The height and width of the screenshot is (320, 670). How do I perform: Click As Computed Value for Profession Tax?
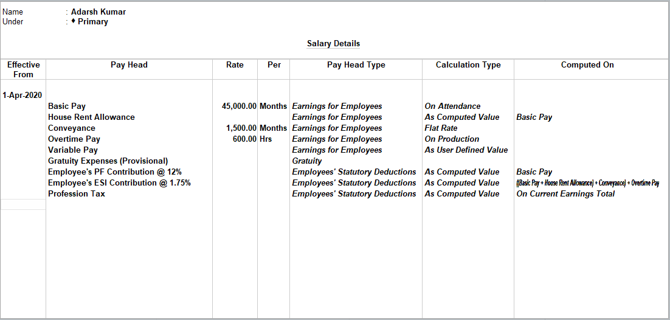[x=462, y=194]
